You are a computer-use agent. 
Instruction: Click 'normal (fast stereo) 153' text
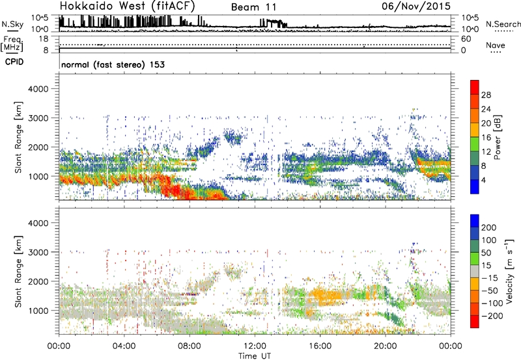113,64
